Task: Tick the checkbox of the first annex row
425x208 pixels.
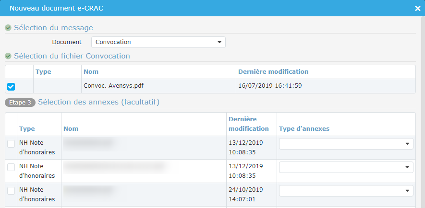Action: [x=11, y=144]
